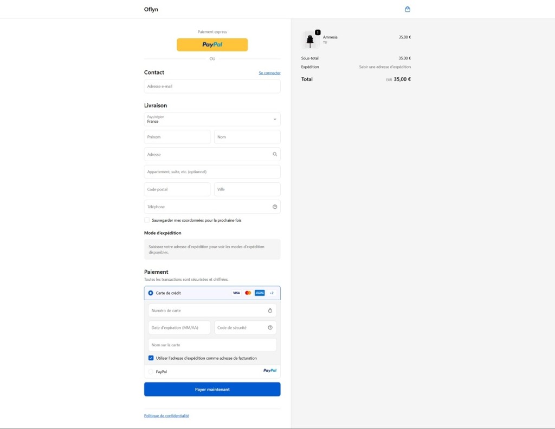The height and width of the screenshot is (429, 555).
Task: Enable saving my details for next time
Action: pyautogui.click(x=147, y=220)
